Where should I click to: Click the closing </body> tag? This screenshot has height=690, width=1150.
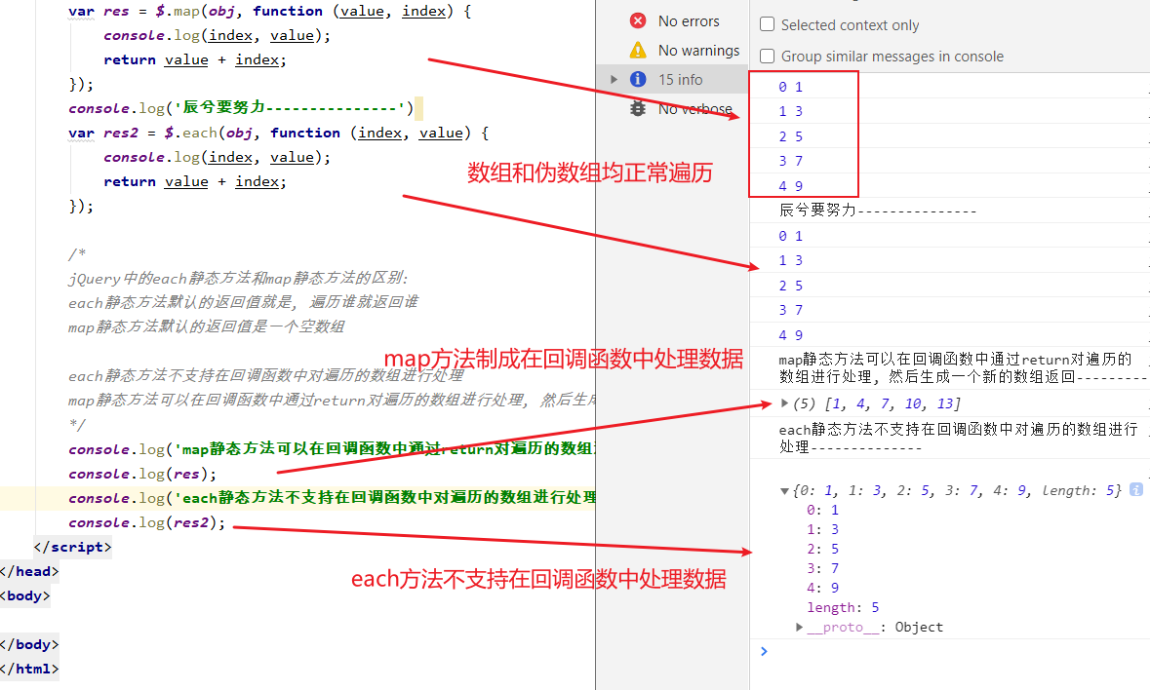29,644
